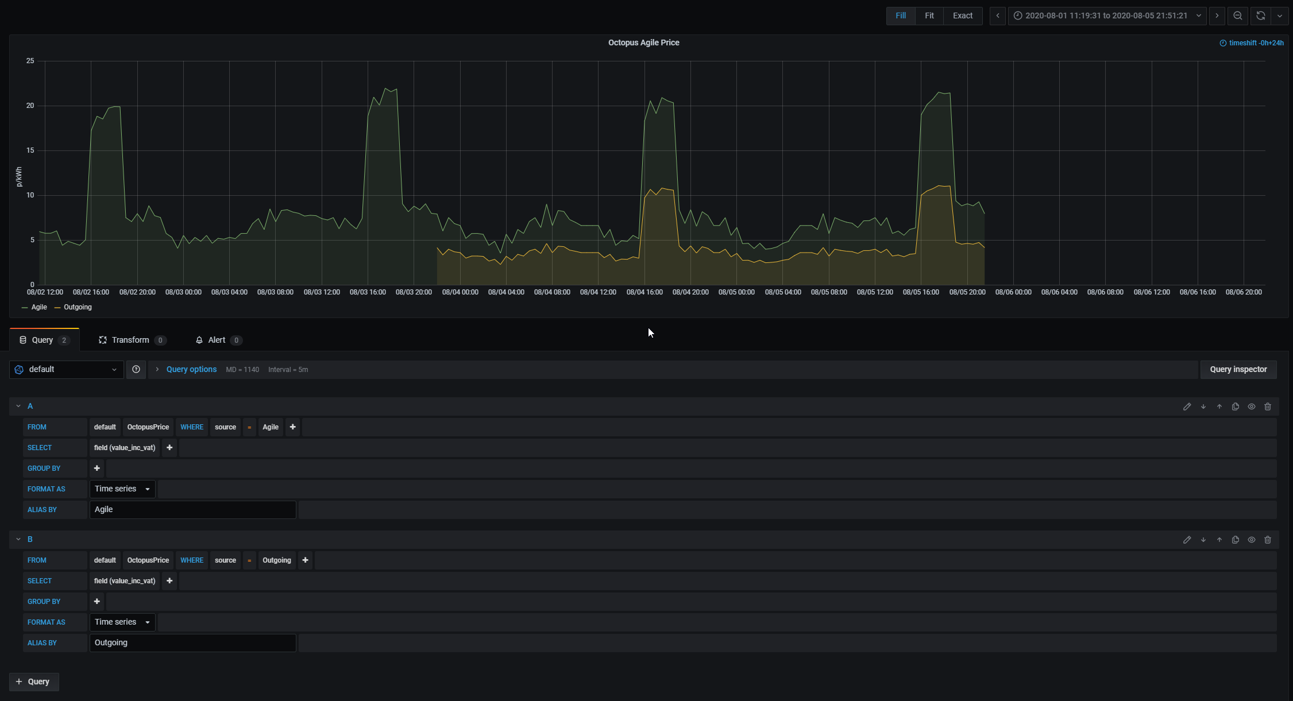Select Fit panel display mode
Image resolution: width=1293 pixels, height=701 pixels.
[929, 16]
